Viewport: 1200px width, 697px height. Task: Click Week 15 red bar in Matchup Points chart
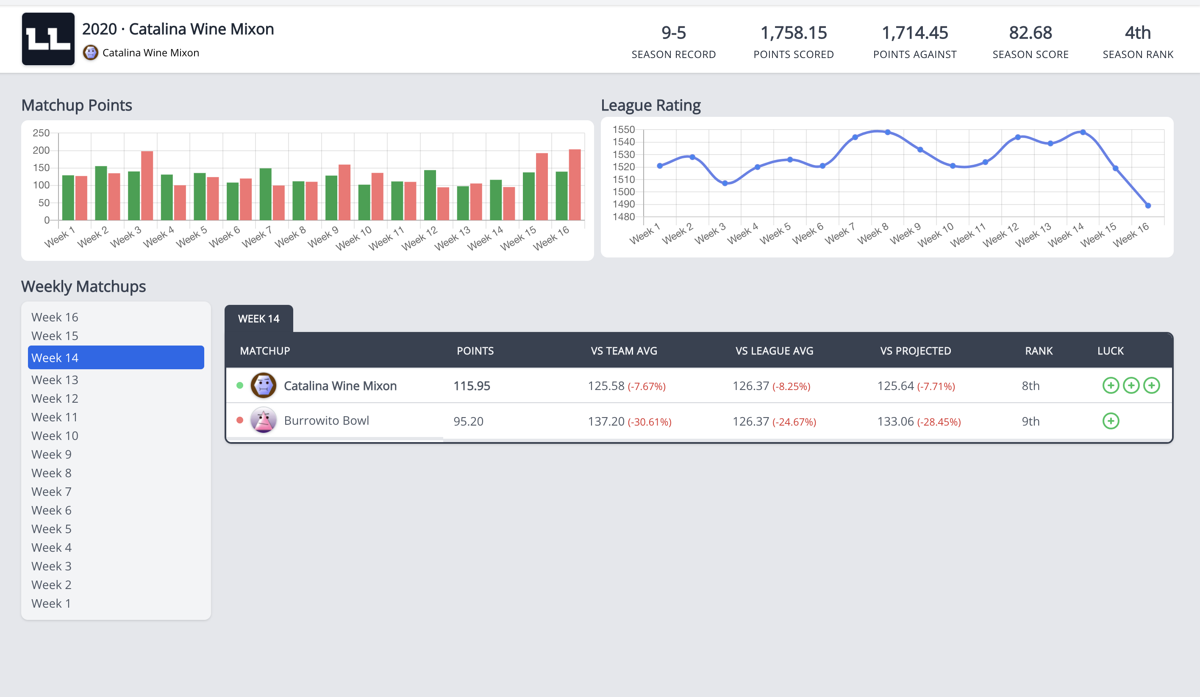(x=542, y=186)
